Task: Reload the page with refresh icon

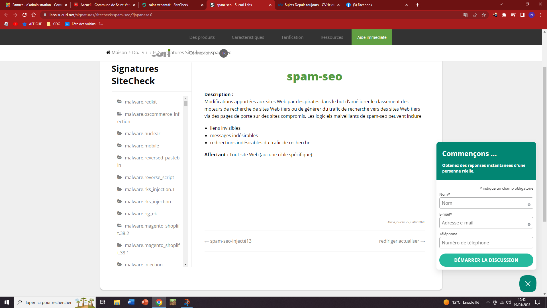Action: coord(25,15)
